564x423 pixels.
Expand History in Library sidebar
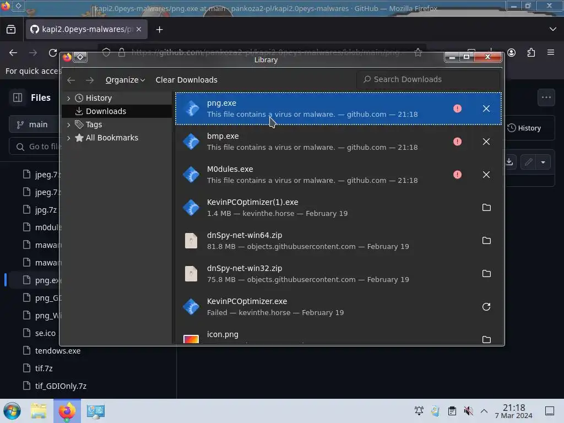tap(69, 98)
